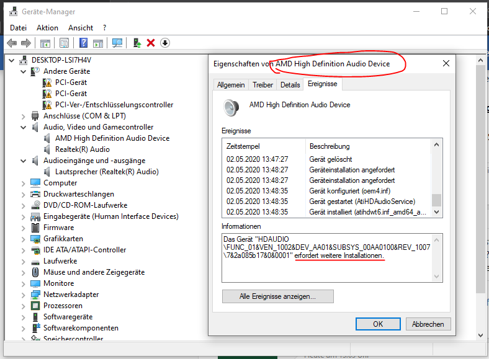Click the Beschreibung column header
Screen dimensions: 489x359
[368, 146]
